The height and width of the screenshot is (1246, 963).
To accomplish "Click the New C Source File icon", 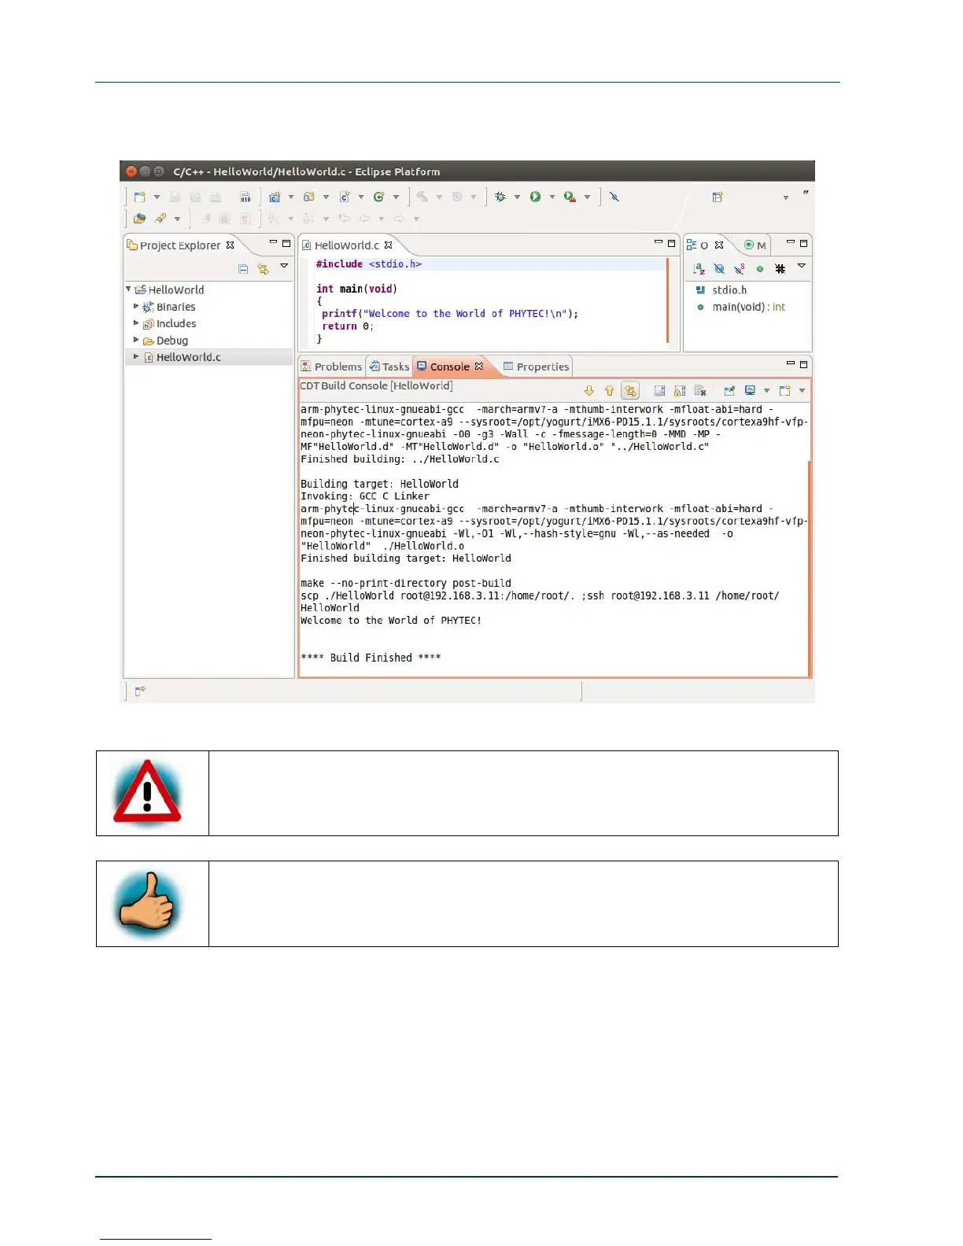I will (345, 197).
